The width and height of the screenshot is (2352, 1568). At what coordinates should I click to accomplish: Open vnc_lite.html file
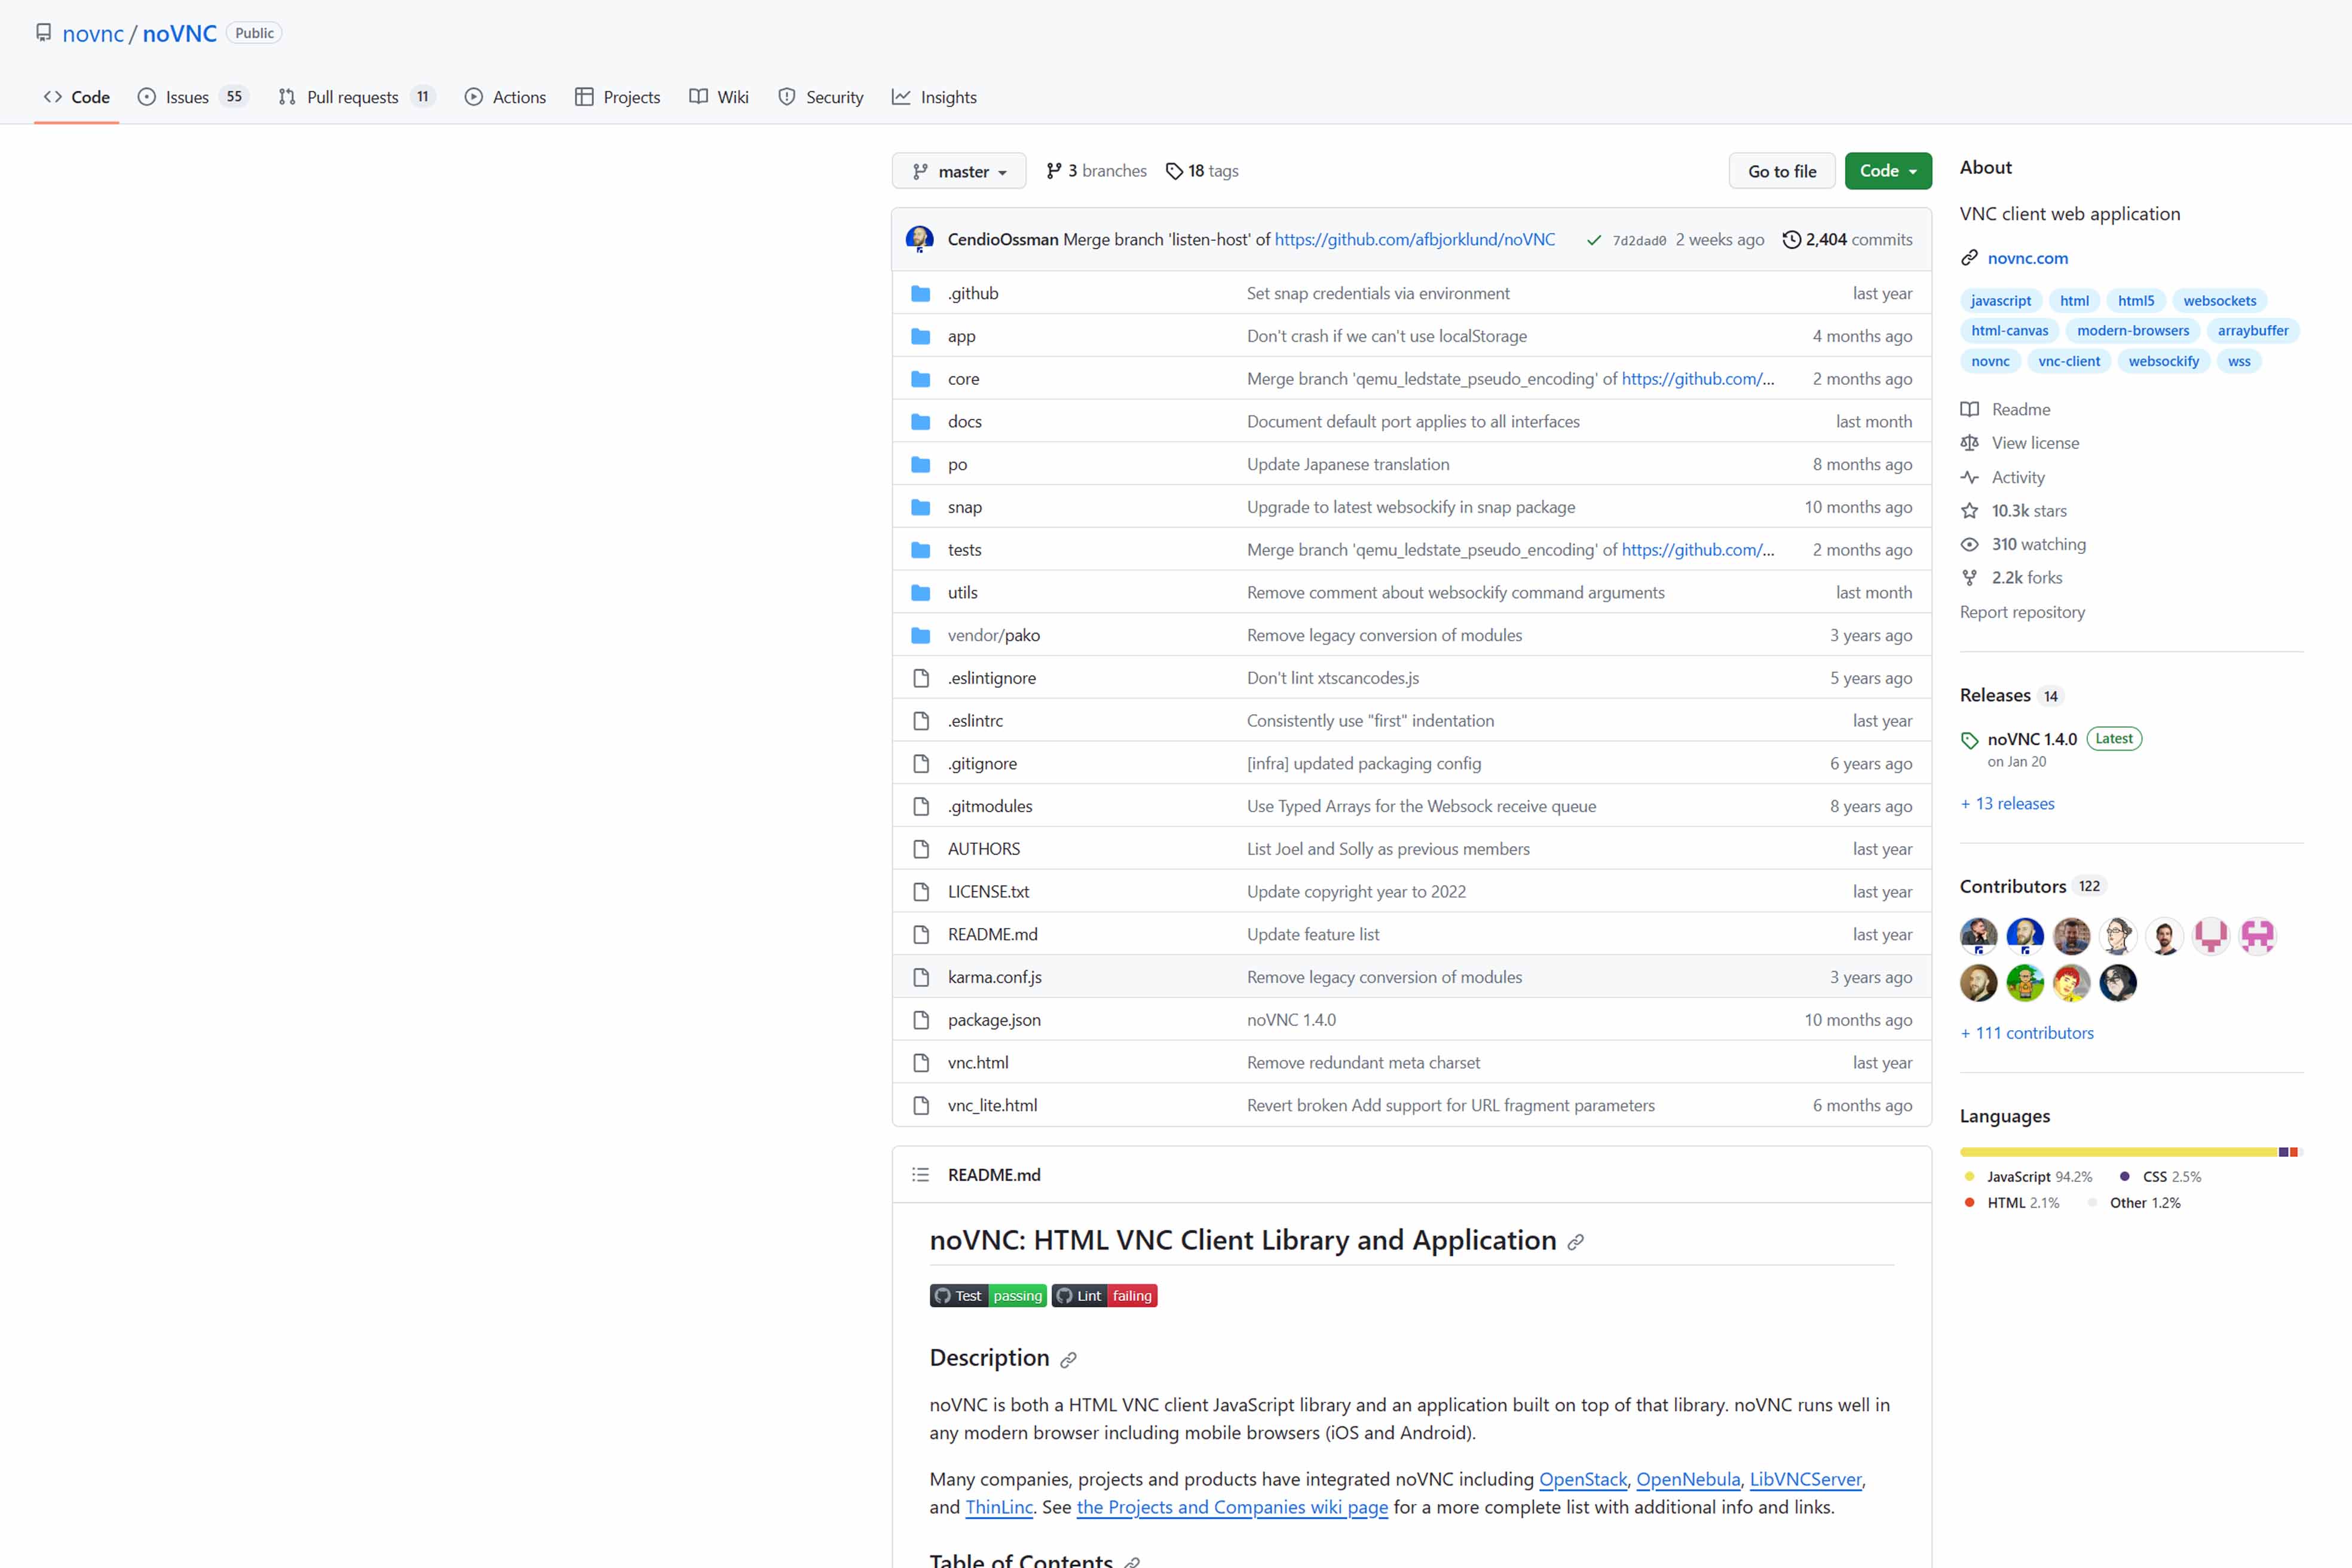tap(992, 1105)
